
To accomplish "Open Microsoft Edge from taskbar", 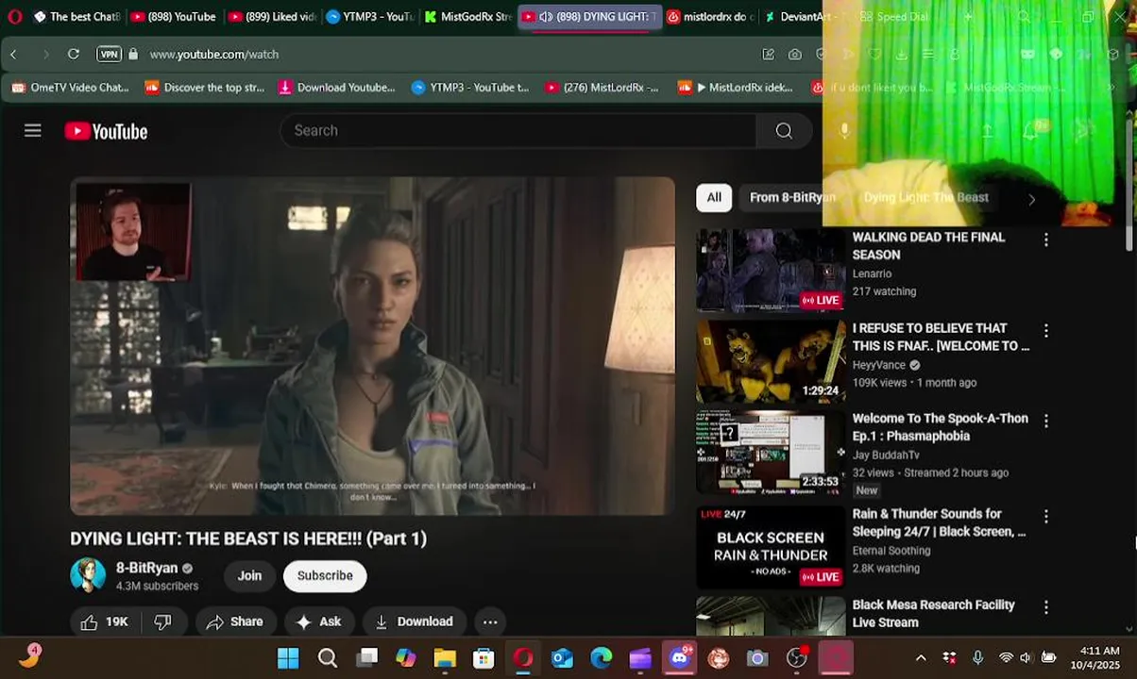I will pyautogui.click(x=601, y=658).
